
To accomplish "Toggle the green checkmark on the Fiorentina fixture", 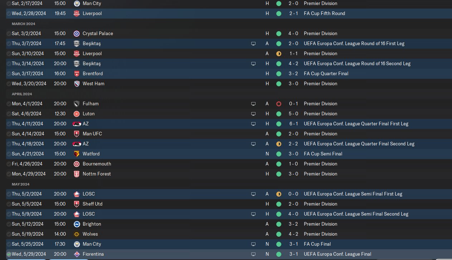I will pos(9,254).
